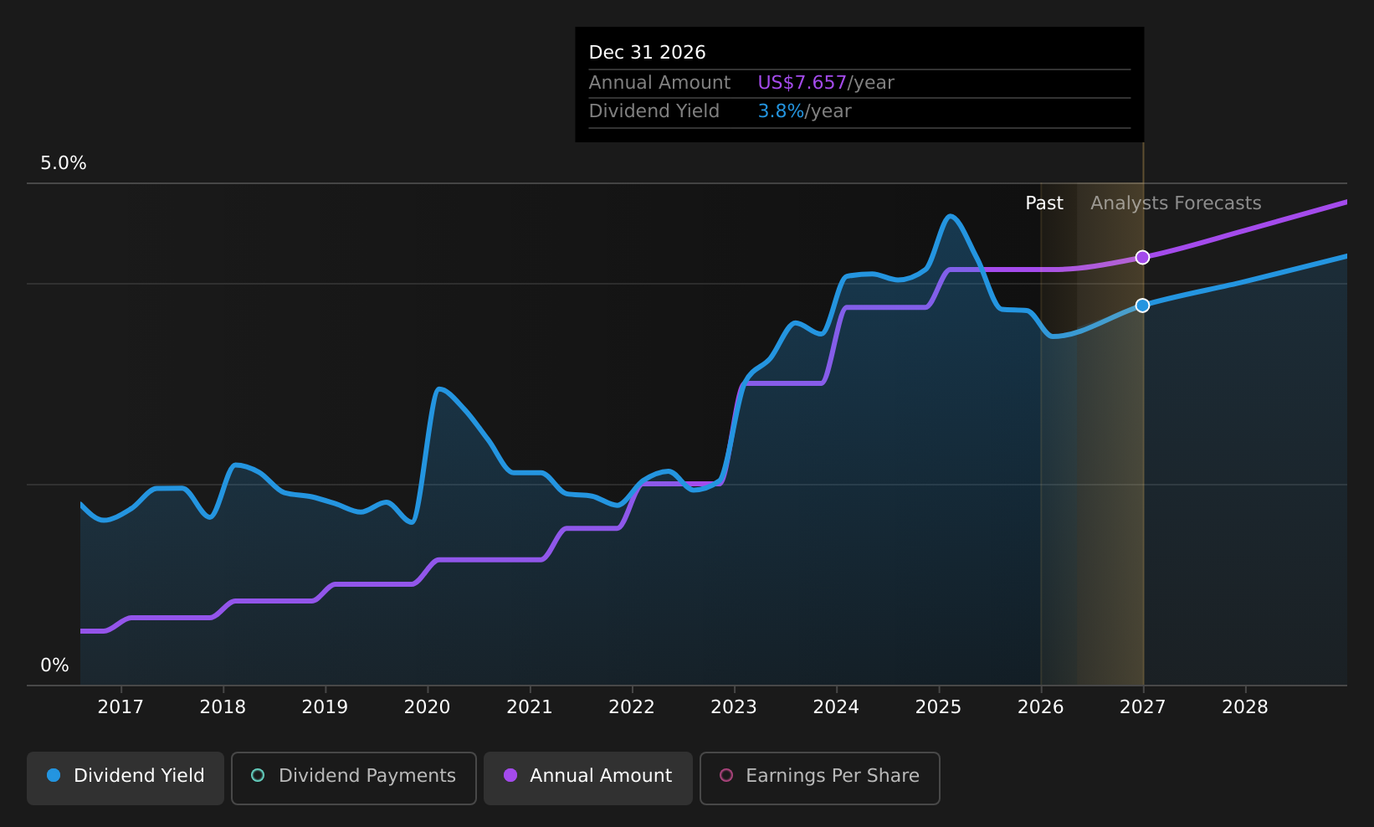Enable the Earnings Per Share series
The image size is (1374, 827).
click(820, 778)
